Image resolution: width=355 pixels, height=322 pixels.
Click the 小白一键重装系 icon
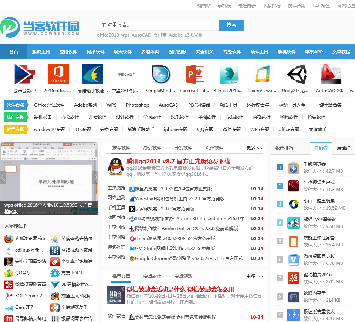coord(293,204)
